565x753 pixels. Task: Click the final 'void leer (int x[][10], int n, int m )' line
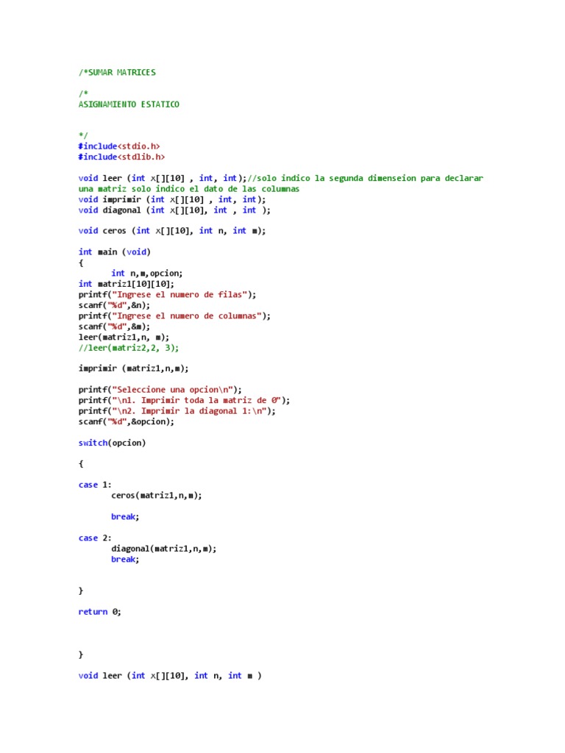(170, 676)
